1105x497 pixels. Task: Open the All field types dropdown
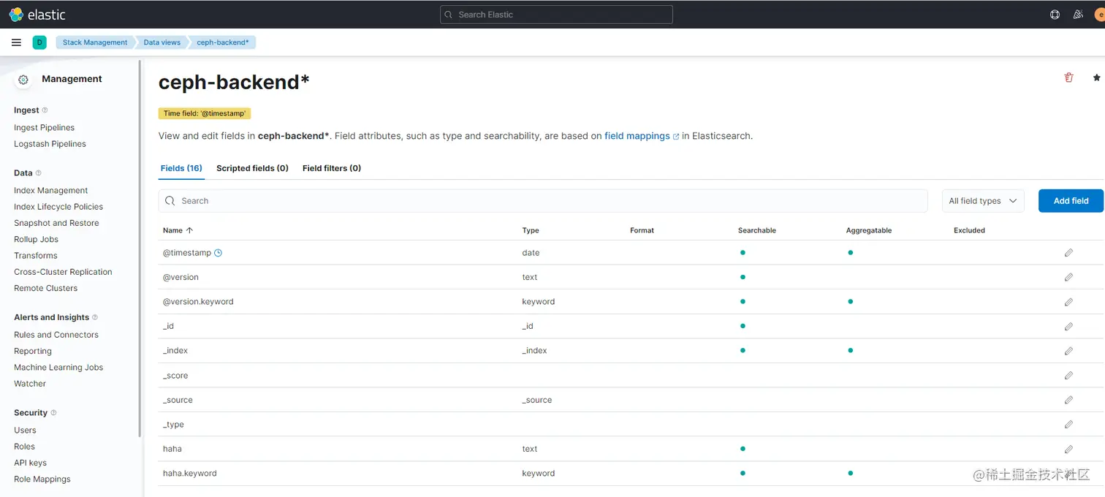point(983,201)
